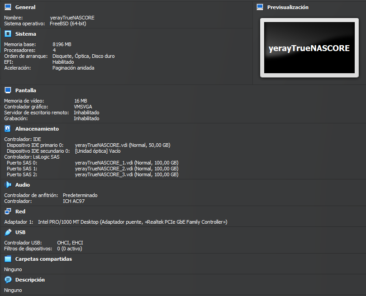Viewport: 366px width, 296px height.
Task: Open the Carpetas compartidas heading
Action: [43, 259]
